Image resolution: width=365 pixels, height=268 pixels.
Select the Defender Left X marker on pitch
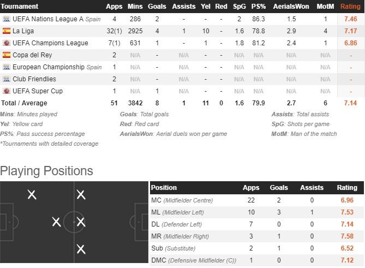32,194
